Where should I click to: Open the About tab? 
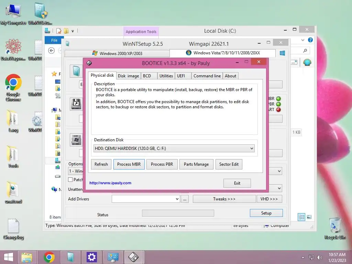230,76
